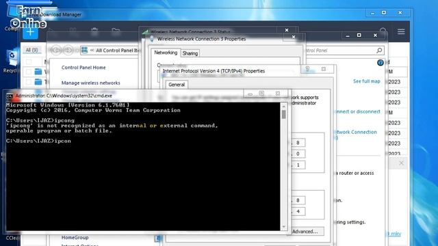Click the title icon of Wireless Network Connection 3 Properties
Viewport: 438px width, 246px height.
152,39
